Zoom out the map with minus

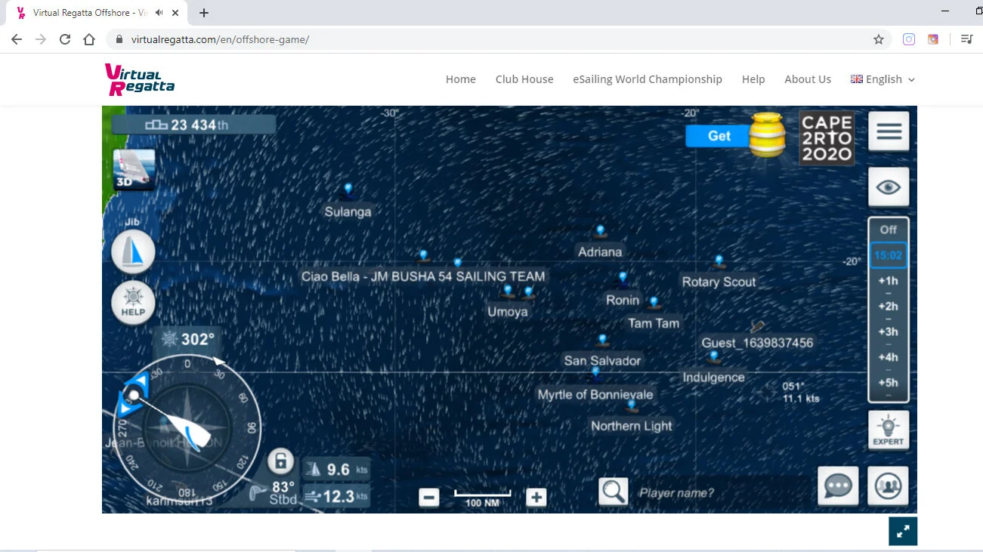(428, 498)
